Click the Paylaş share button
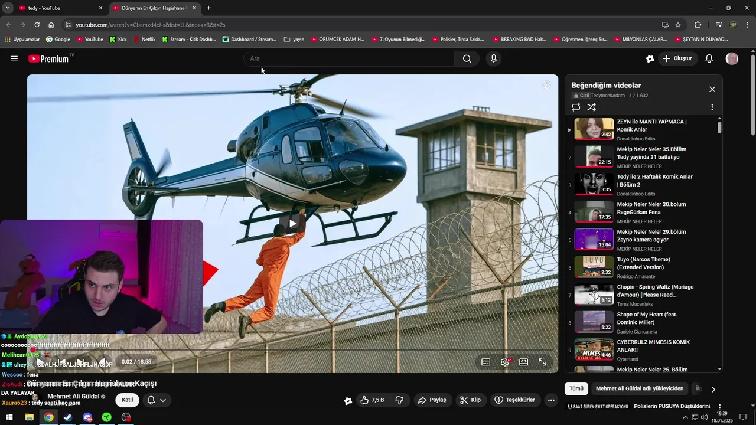This screenshot has width=756, height=425. coord(432,400)
